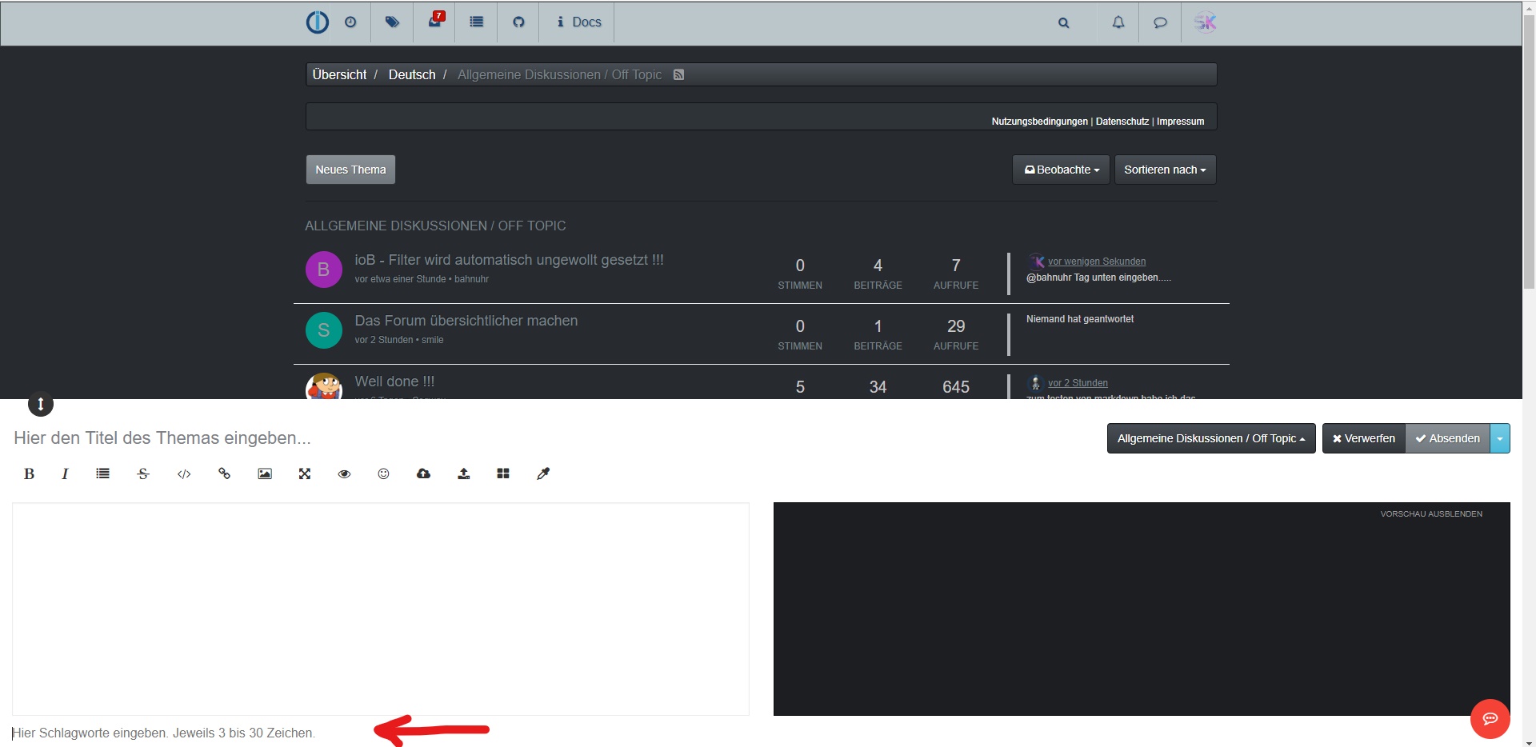The height and width of the screenshot is (747, 1536).
Task: Open the category RSS feed icon
Action: (678, 74)
